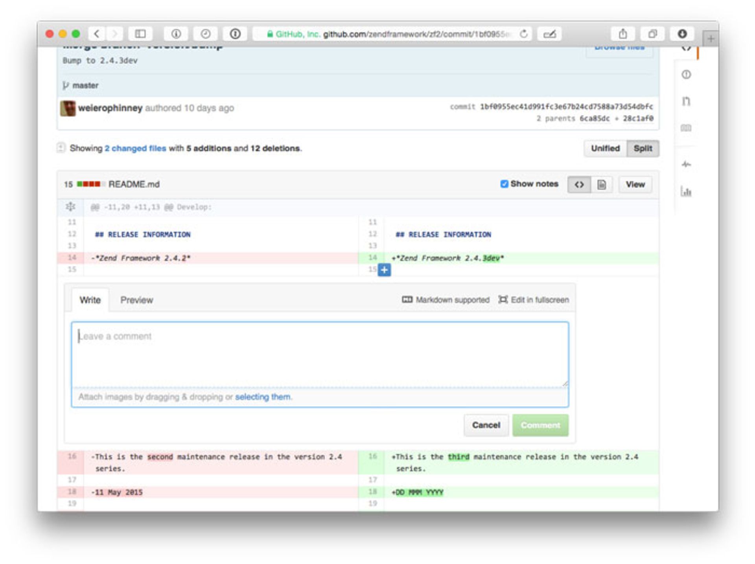This screenshot has height=564, width=755.
Task: Click the selecting them upload link
Action: pos(263,397)
